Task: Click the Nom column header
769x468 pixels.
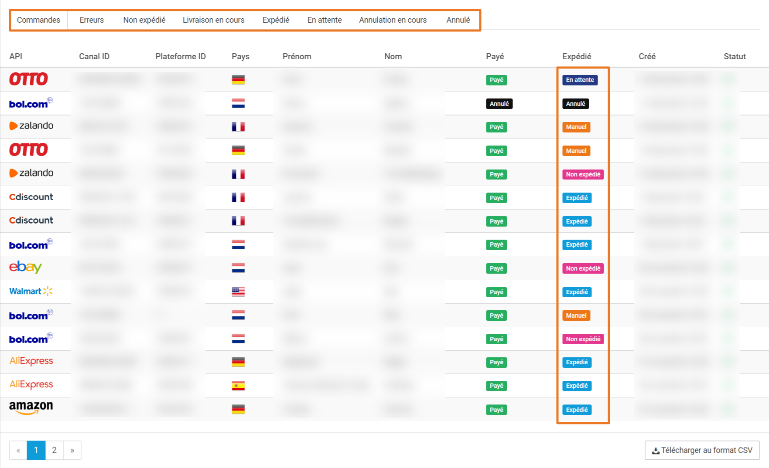Action: (393, 56)
